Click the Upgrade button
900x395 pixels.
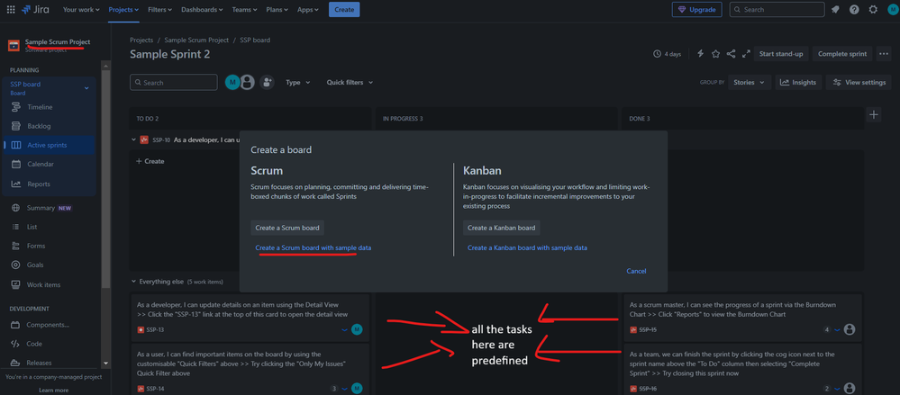tap(696, 10)
